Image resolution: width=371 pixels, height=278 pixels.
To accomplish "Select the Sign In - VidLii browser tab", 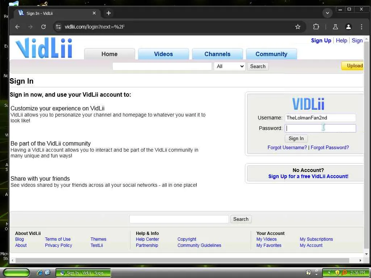I will (57, 13).
